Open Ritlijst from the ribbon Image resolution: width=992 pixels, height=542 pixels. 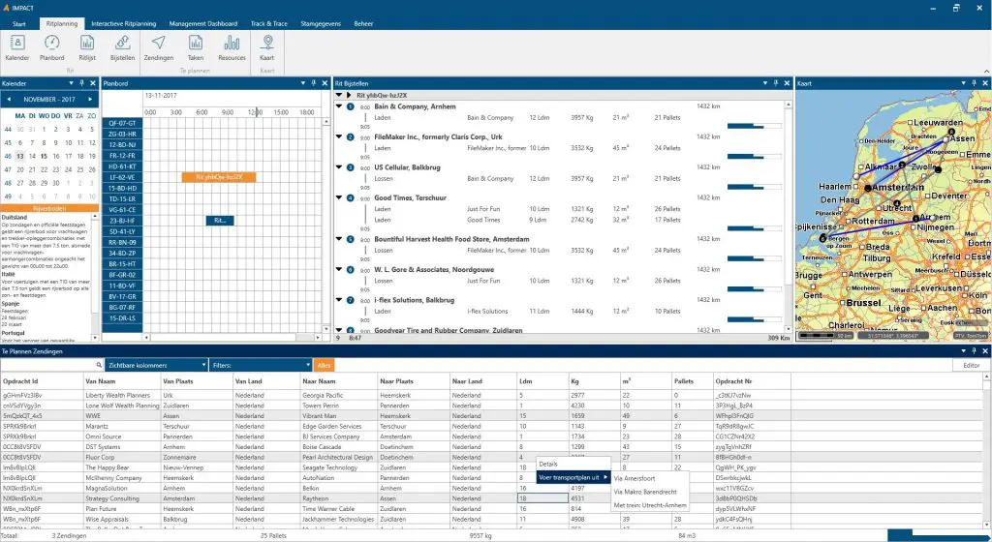click(87, 45)
